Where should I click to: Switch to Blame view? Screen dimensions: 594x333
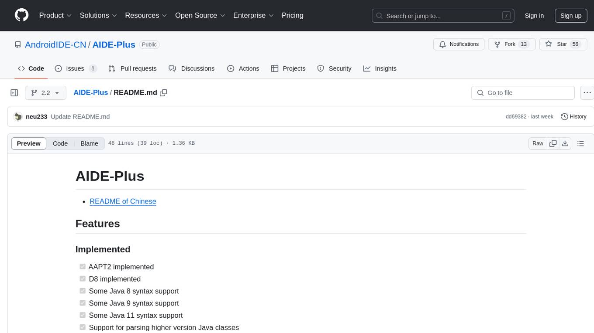tap(90, 143)
